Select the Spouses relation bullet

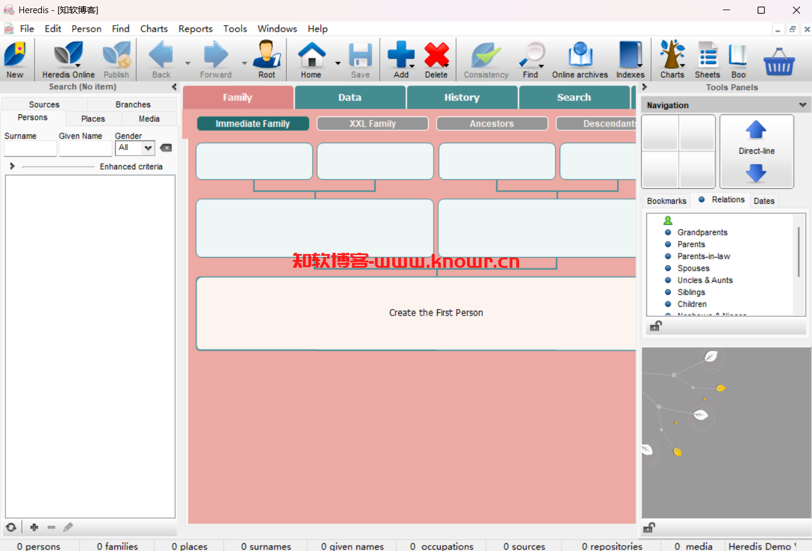click(x=668, y=268)
